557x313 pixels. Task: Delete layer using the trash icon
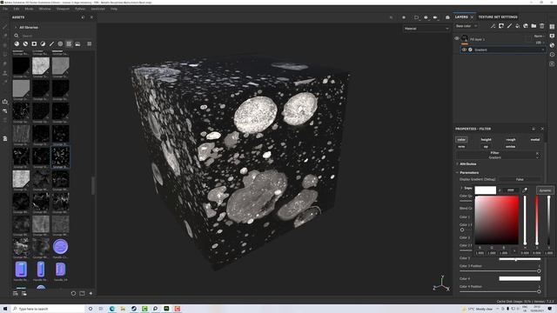[541, 26]
